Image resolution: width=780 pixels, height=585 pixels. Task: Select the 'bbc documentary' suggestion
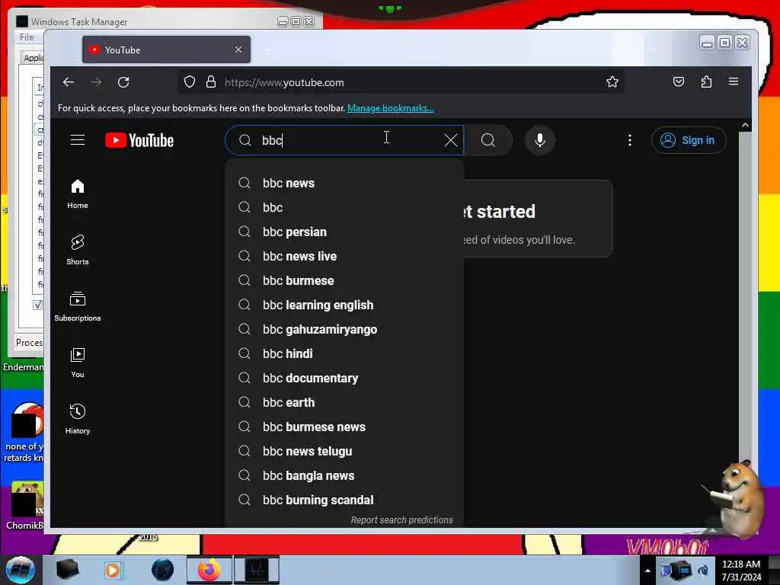pyautogui.click(x=344, y=378)
